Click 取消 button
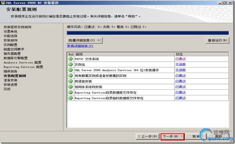235x144 pixels. pos(196,136)
